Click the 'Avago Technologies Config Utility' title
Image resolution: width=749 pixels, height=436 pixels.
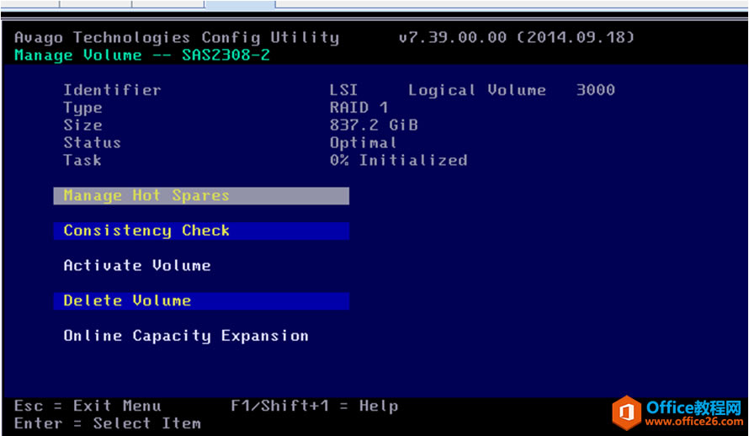click(177, 38)
